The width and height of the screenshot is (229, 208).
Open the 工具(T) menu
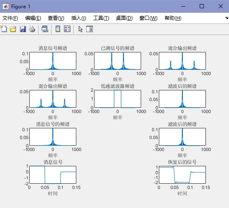(x=101, y=18)
